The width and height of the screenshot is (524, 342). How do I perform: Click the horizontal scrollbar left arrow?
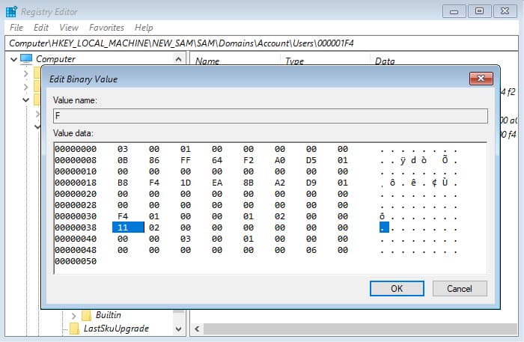click(197, 329)
